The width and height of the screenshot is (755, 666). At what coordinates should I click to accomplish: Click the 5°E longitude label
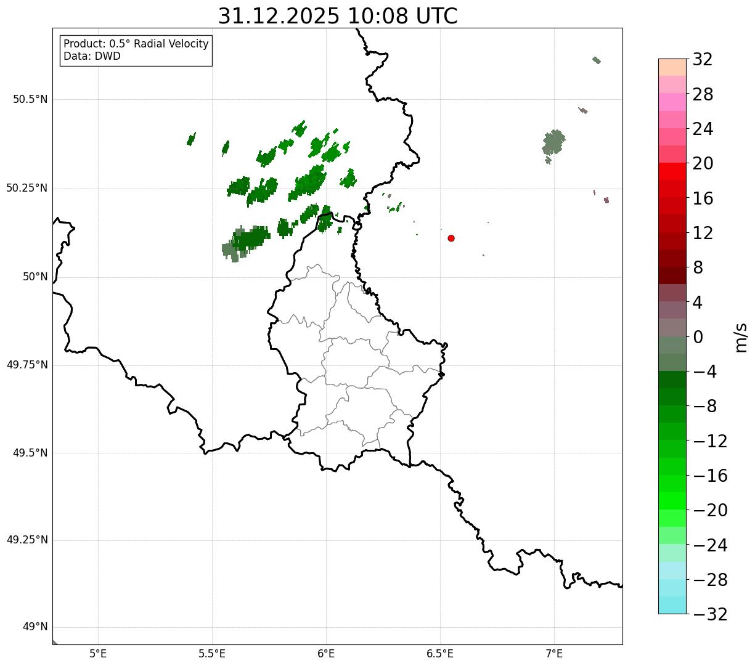pos(98,654)
